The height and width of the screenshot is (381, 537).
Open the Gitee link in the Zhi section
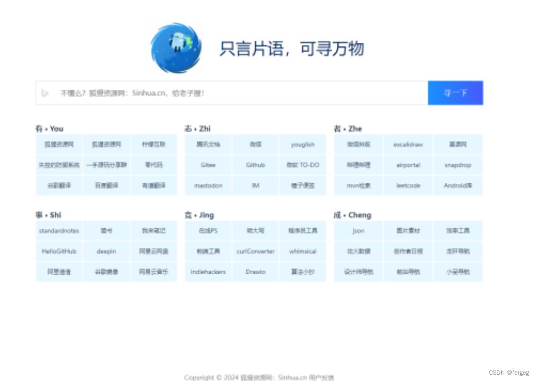(208, 165)
